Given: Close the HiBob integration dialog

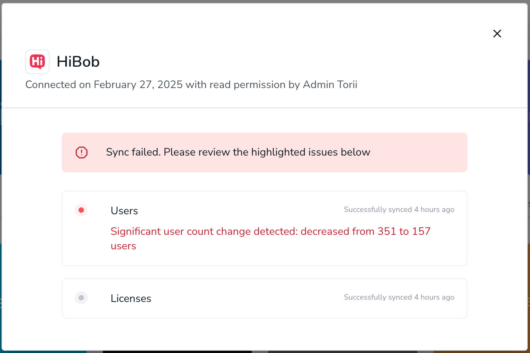Looking at the screenshot, I should [497, 34].
